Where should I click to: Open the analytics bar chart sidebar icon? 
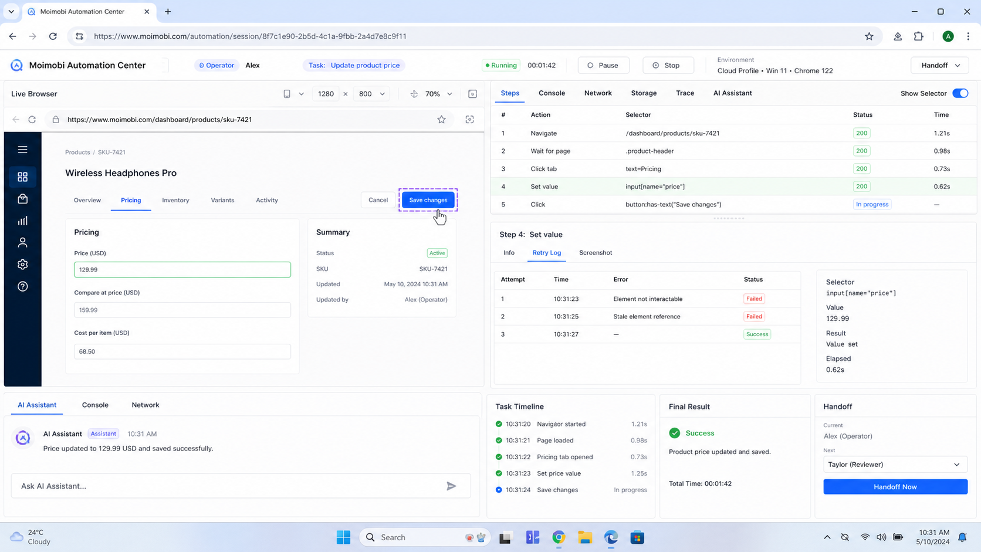[x=22, y=221]
